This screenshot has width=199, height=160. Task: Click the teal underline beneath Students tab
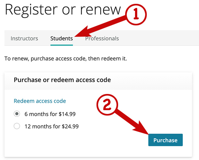tap(61, 45)
